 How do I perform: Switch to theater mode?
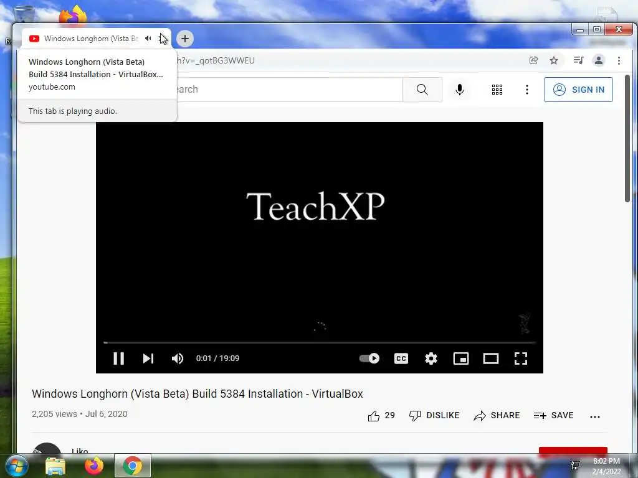click(x=491, y=358)
